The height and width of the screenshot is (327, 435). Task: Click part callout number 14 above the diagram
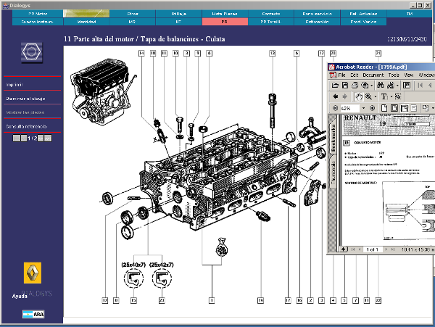(x=141, y=53)
